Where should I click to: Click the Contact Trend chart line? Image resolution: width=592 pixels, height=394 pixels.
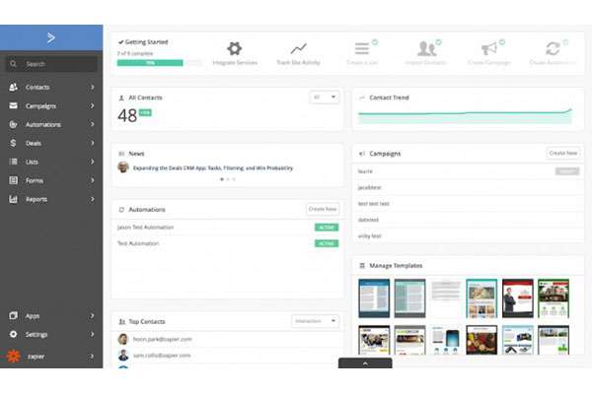[465, 112]
